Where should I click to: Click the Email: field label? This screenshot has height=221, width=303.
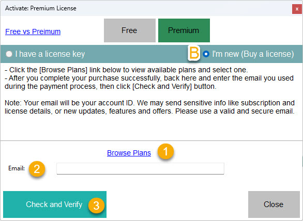click(17, 168)
